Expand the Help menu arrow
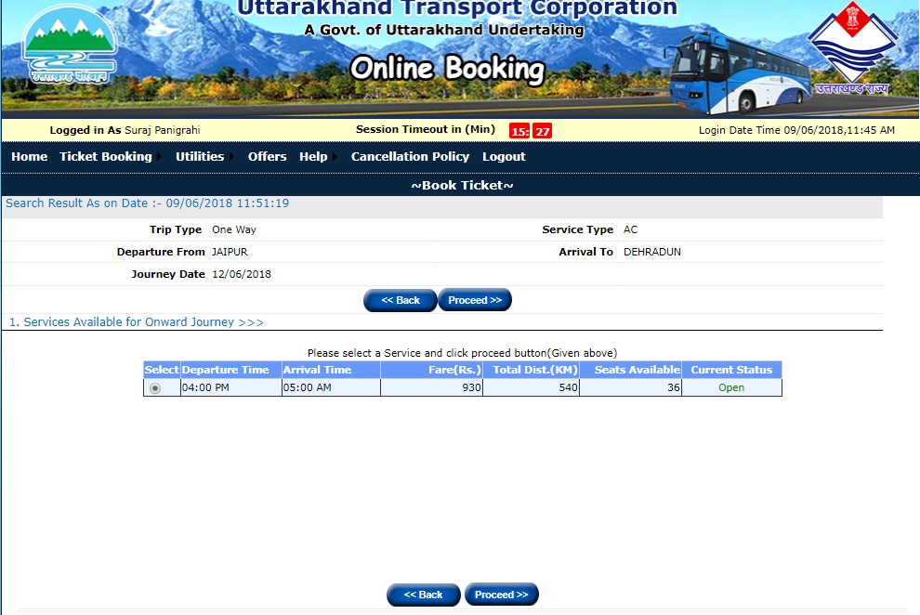This screenshot has width=920, height=615. click(335, 156)
